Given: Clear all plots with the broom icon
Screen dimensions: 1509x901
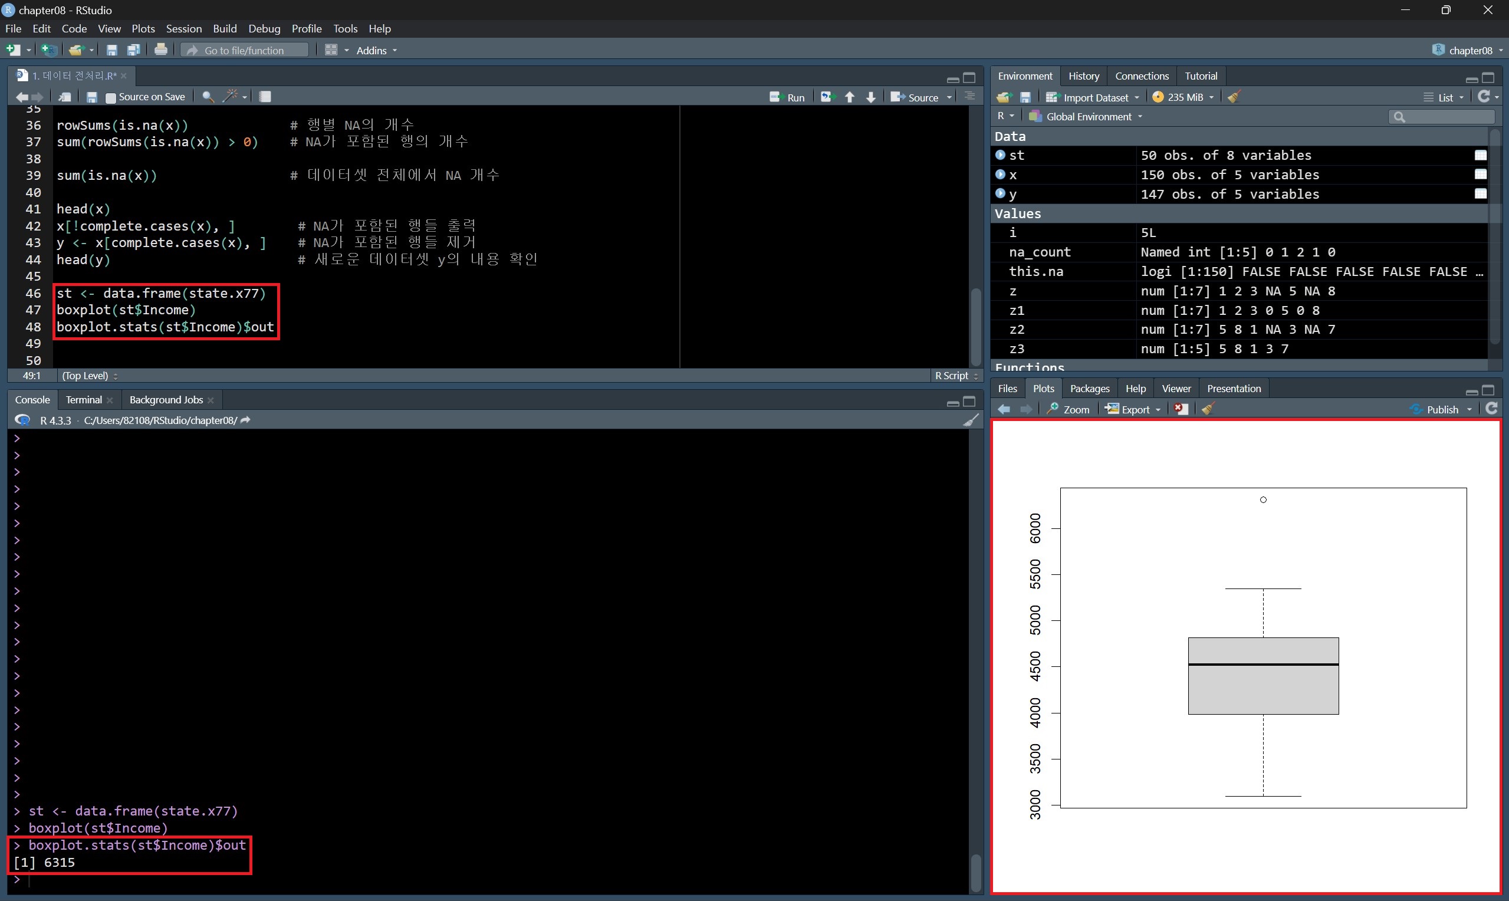Looking at the screenshot, I should tap(1207, 409).
